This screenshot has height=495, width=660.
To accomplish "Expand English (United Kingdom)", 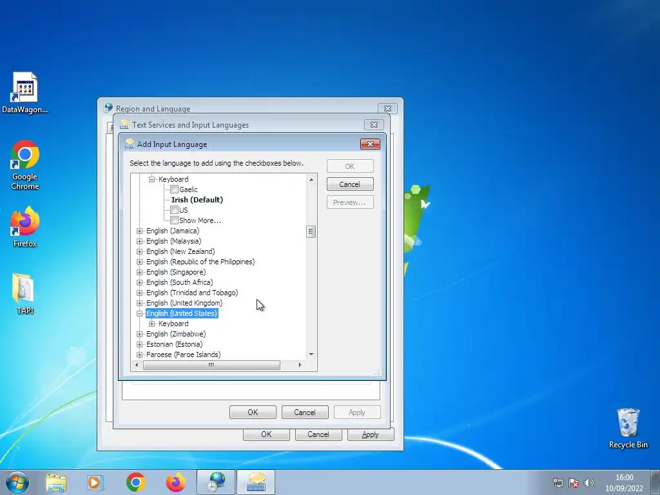I will [x=139, y=303].
